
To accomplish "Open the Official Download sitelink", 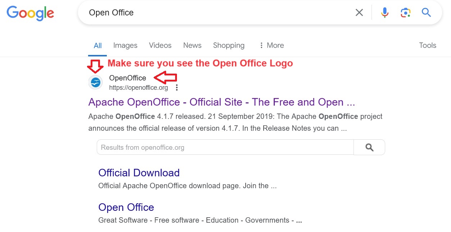I will pyautogui.click(x=139, y=173).
